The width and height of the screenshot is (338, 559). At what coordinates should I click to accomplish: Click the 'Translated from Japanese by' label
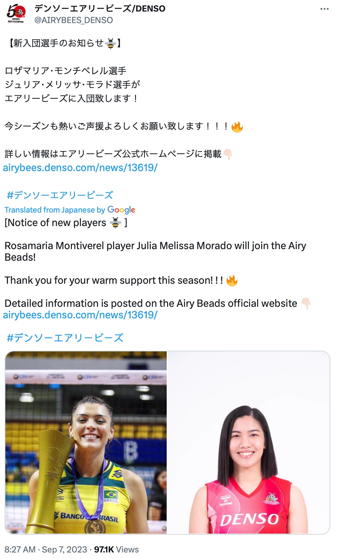[55, 210]
